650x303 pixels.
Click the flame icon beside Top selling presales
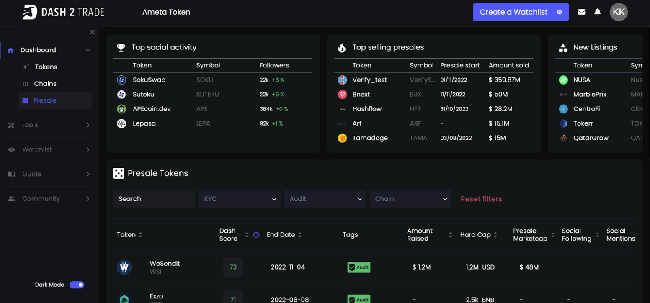pyautogui.click(x=342, y=47)
